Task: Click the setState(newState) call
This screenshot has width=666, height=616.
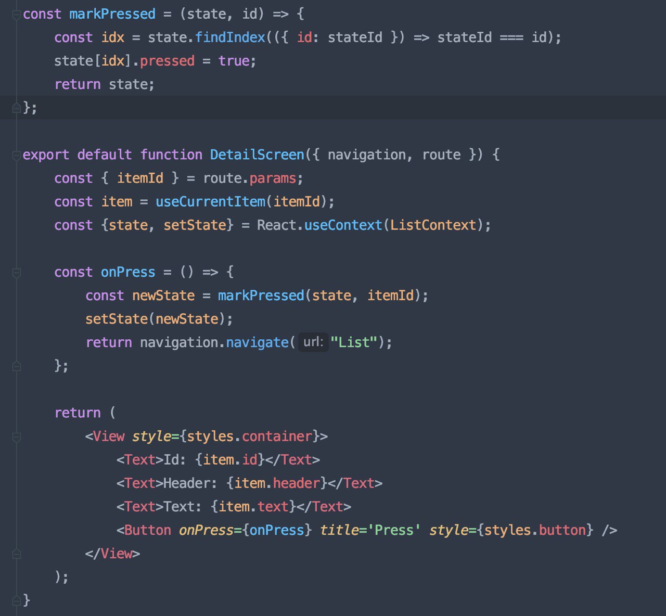Action: click(159, 319)
